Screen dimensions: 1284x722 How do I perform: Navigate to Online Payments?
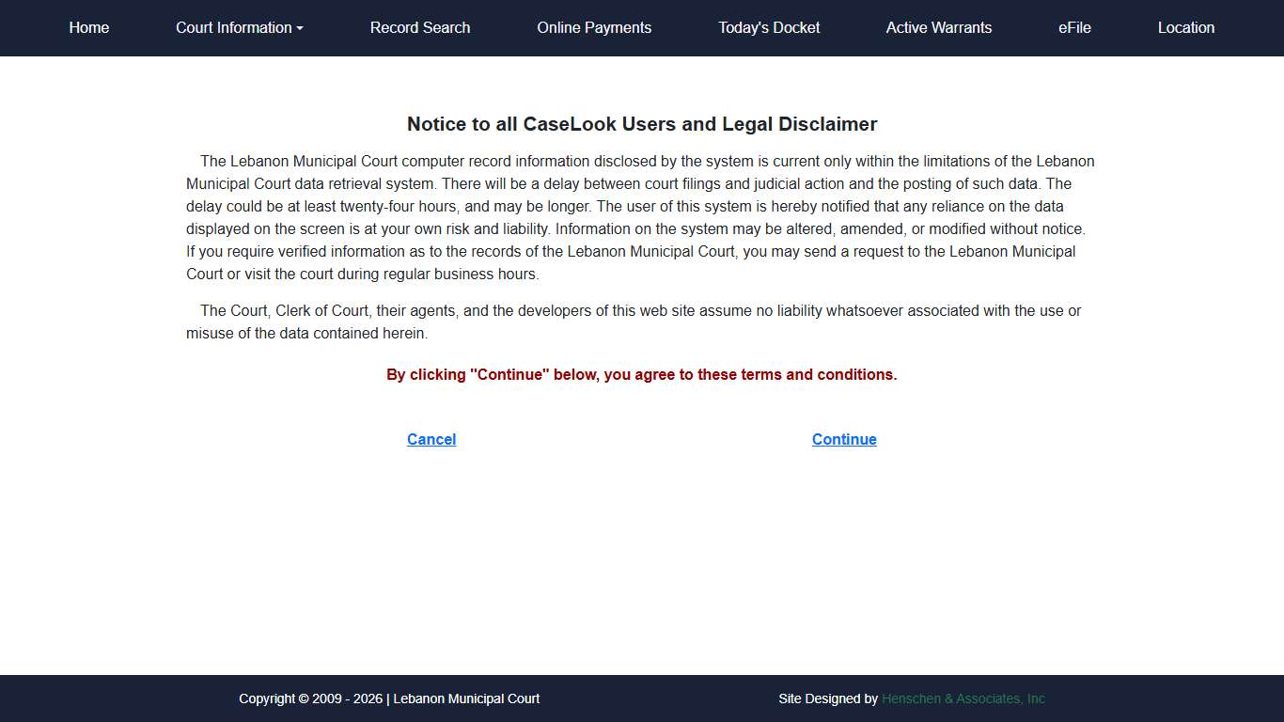coord(594,28)
